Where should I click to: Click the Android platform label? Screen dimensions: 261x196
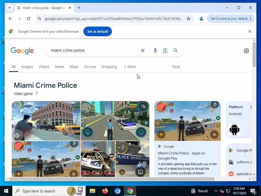235,114
